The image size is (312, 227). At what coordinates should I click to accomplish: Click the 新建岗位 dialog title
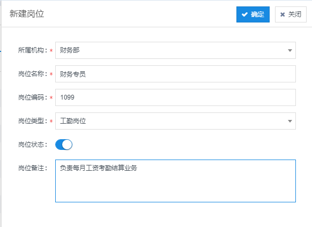point(27,14)
